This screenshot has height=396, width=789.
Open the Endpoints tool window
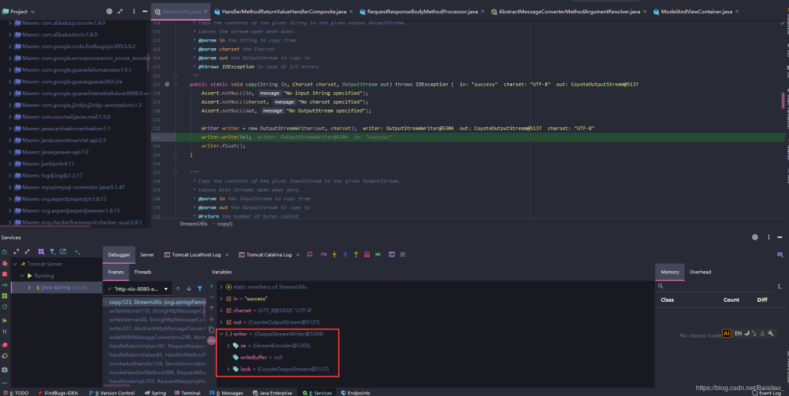355,393
